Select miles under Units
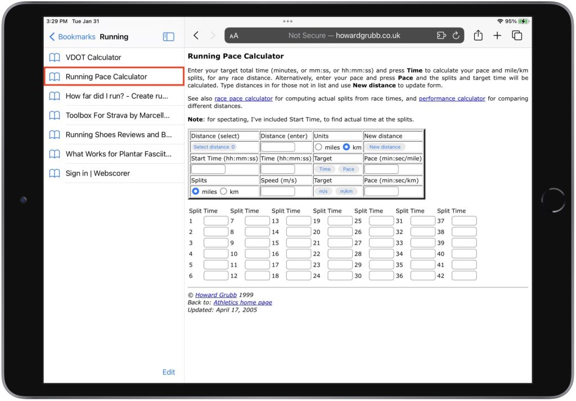Viewport: 576px width, 401px height. coord(318,147)
